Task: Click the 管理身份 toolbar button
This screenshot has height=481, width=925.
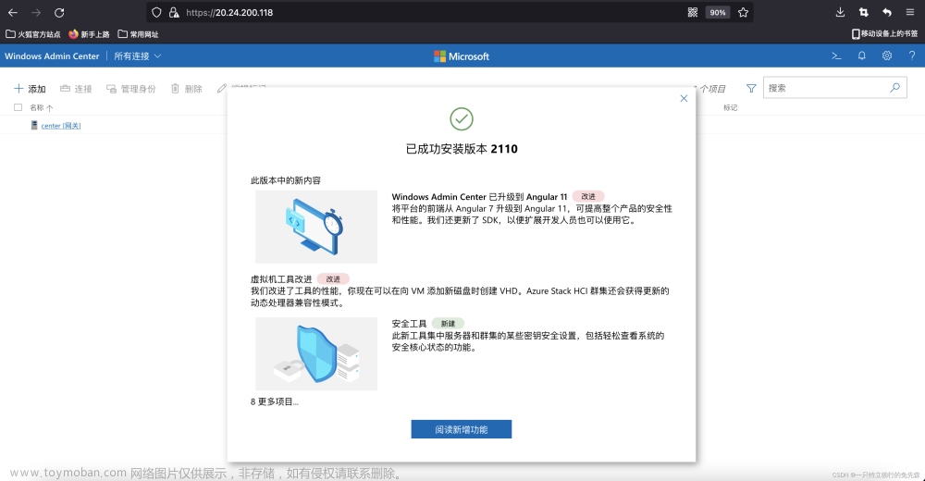Action: click(131, 89)
